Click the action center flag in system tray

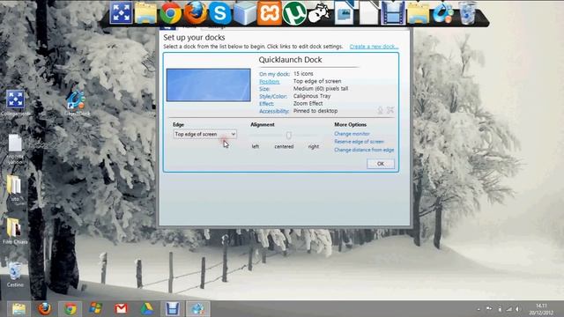coord(489,309)
